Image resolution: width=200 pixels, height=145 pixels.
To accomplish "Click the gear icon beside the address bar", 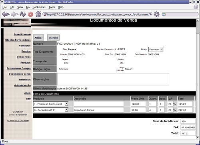I will (156, 14).
